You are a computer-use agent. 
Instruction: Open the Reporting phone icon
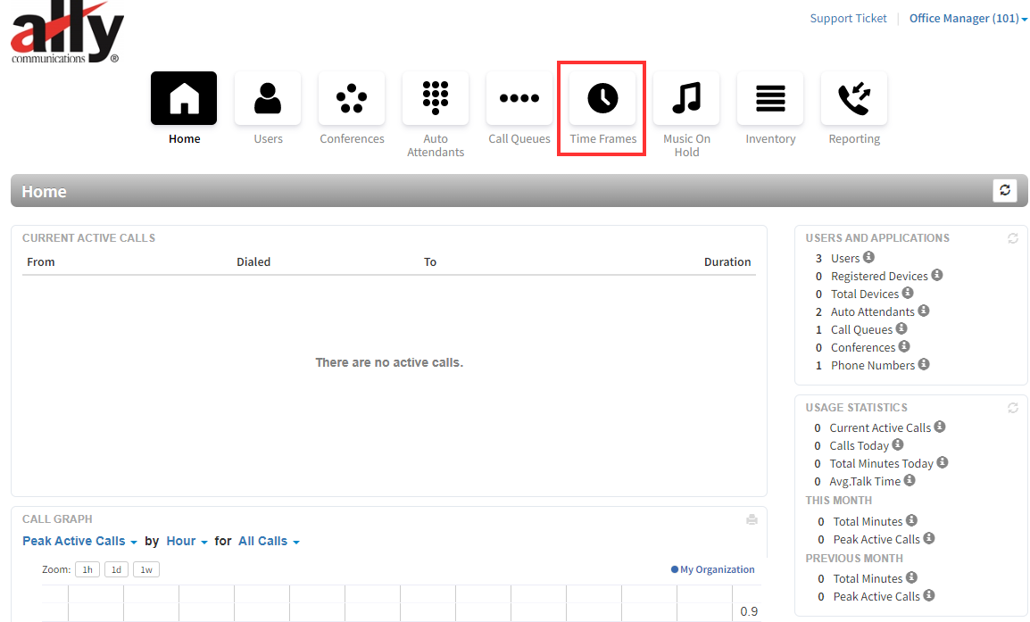(x=854, y=98)
